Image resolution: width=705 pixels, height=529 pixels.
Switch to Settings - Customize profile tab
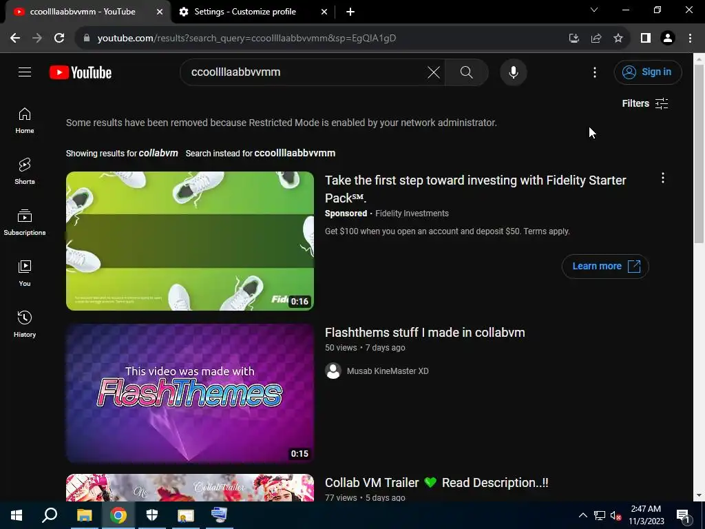click(245, 12)
